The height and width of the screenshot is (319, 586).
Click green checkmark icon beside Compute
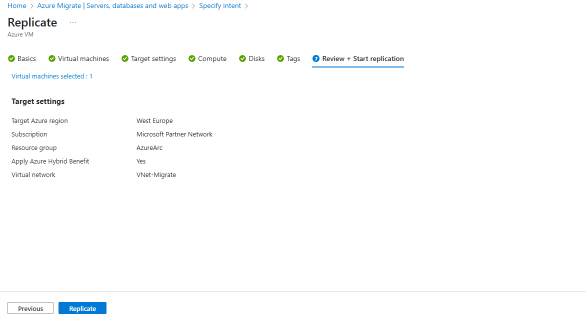tap(192, 58)
